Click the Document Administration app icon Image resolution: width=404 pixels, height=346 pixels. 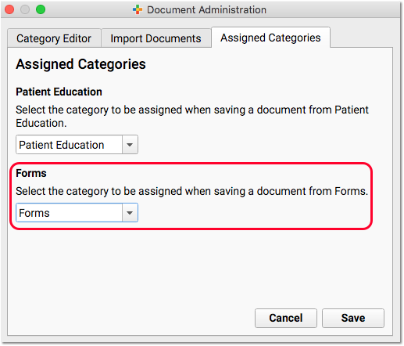[x=138, y=10]
